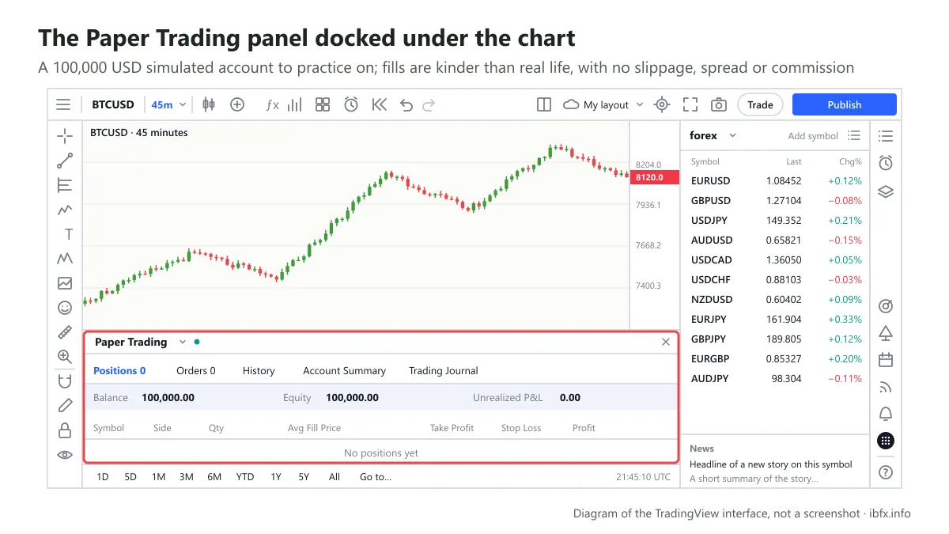Select the chart layout split icon
The height and width of the screenshot is (534, 949).
coord(544,104)
